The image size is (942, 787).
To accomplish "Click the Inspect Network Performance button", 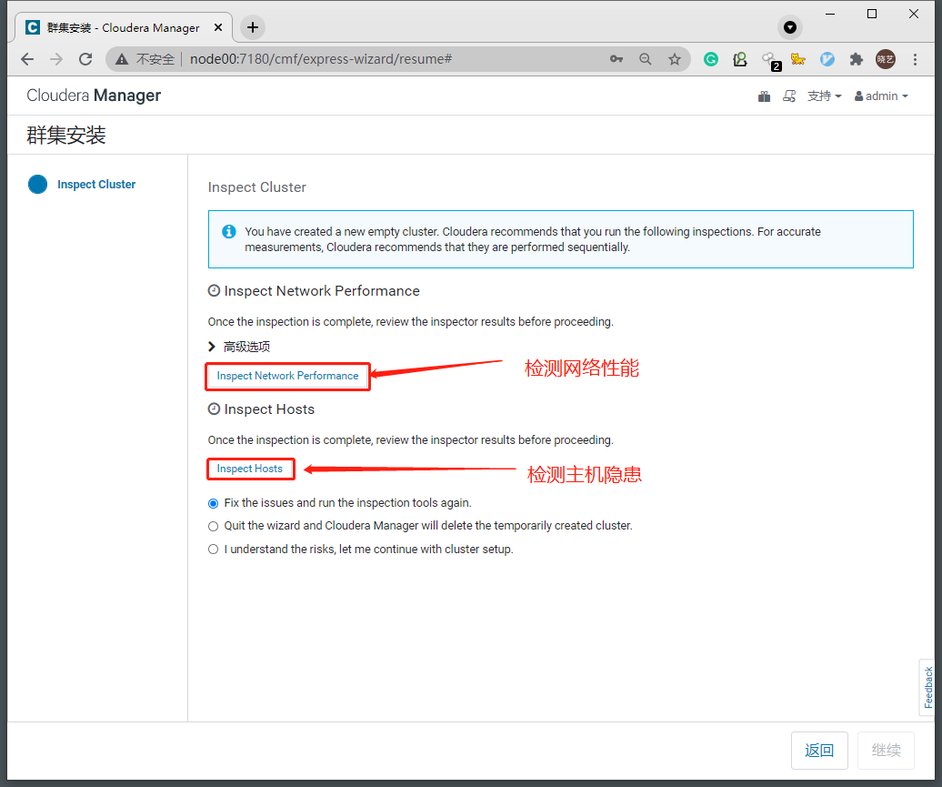I will [287, 376].
